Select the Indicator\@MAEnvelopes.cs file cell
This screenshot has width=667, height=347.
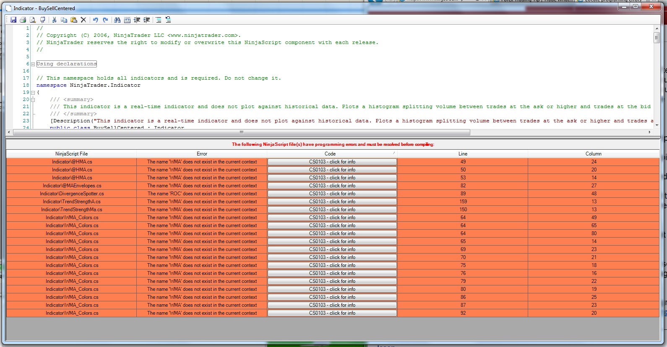pyautogui.click(x=71, y=186)
